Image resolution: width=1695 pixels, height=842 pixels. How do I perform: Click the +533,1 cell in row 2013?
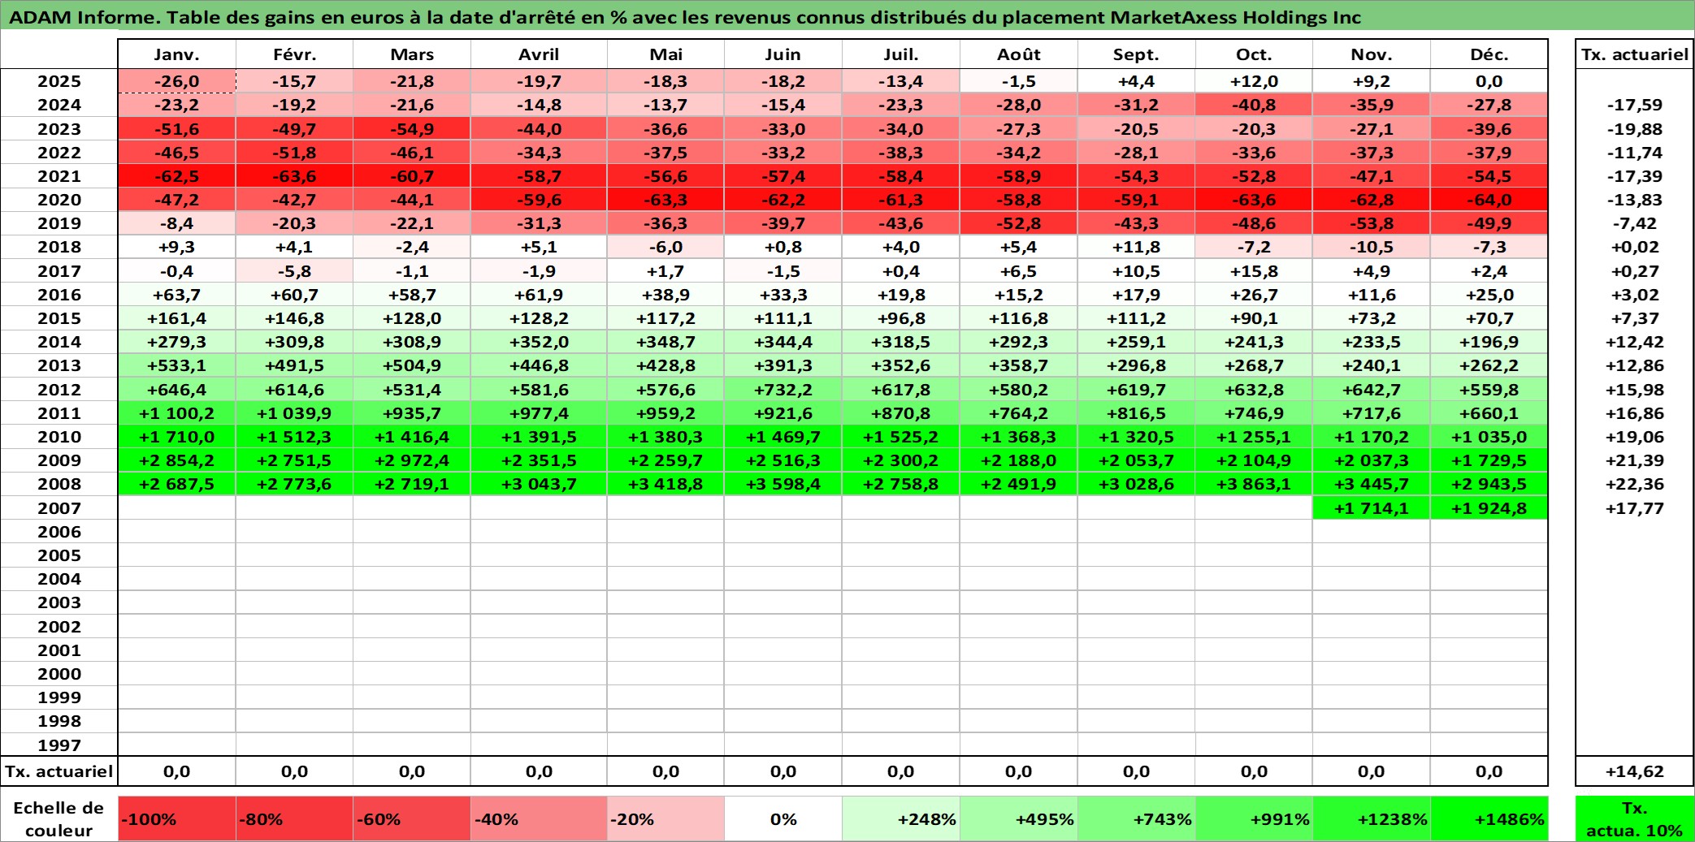(177, 365)
